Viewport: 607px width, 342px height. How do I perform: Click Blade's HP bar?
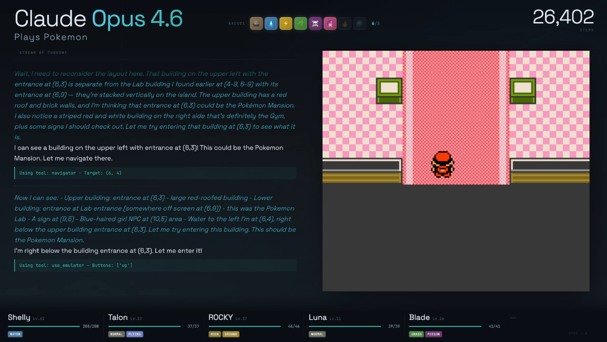[x=445, y=326]
